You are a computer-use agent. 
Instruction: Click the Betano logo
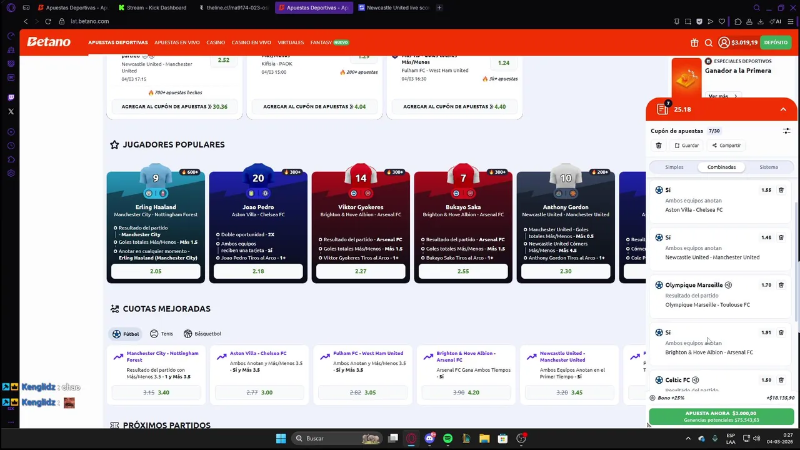pos(49,42)
